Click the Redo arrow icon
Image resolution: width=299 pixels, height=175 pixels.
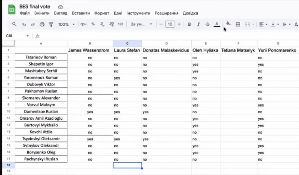33,24
